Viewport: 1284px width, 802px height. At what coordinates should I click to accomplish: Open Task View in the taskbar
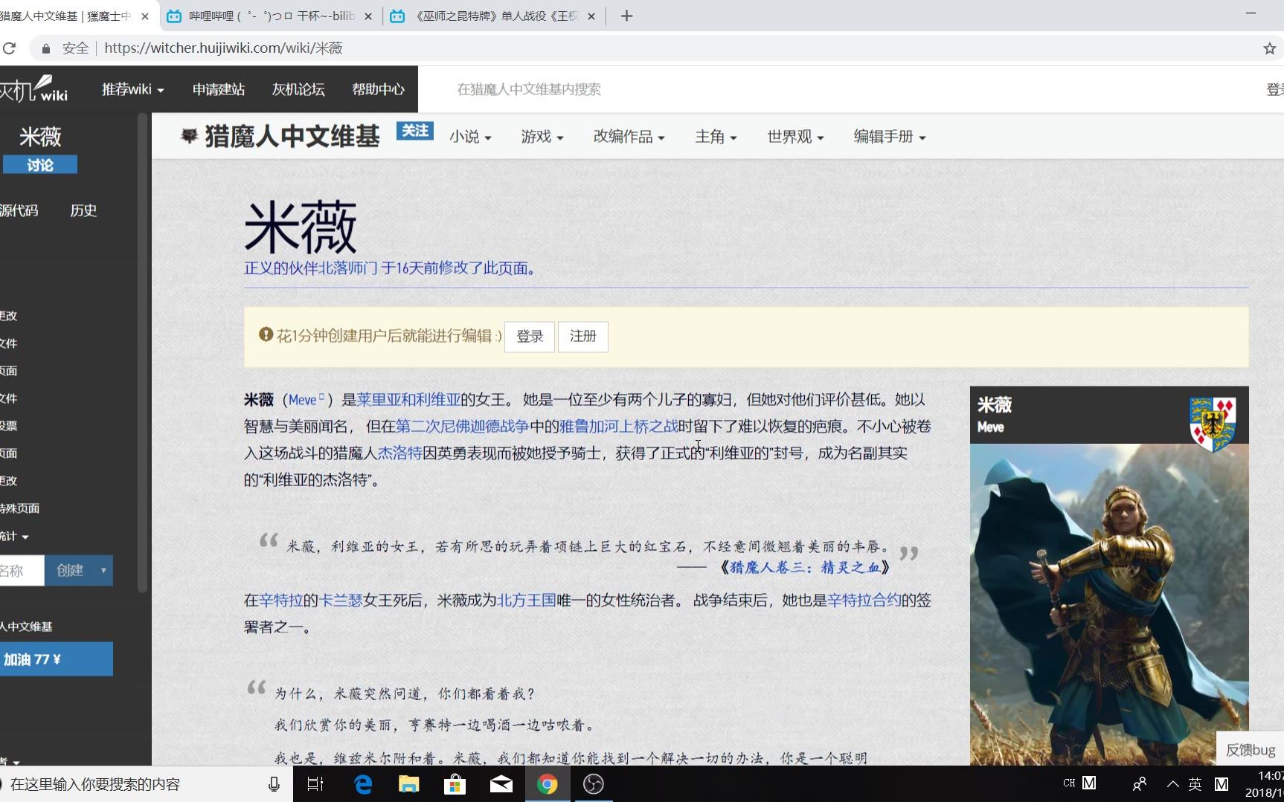pyautogui.click(x=315, y=784)
